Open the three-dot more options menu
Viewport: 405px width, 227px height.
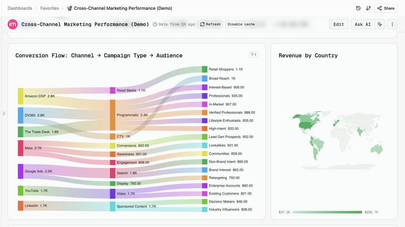(392, 24)
